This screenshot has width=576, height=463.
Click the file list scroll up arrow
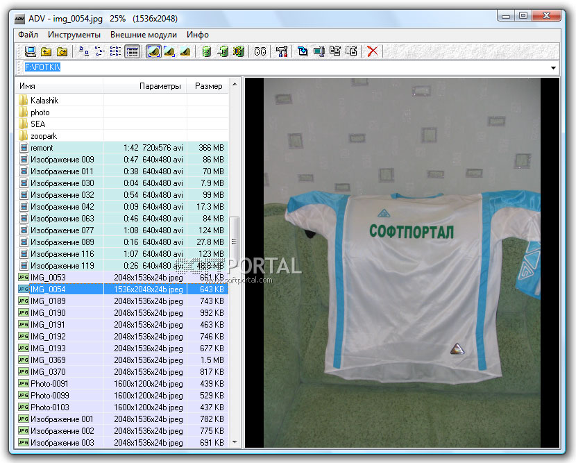(x=235, y=85)
